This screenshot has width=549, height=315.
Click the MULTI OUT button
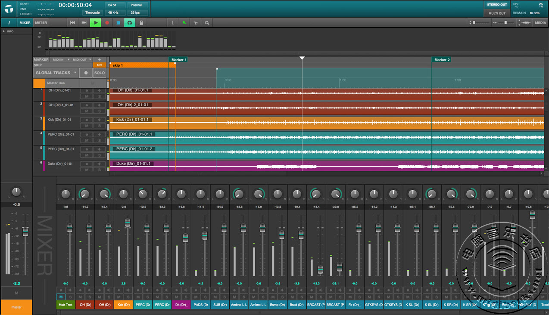497,13
